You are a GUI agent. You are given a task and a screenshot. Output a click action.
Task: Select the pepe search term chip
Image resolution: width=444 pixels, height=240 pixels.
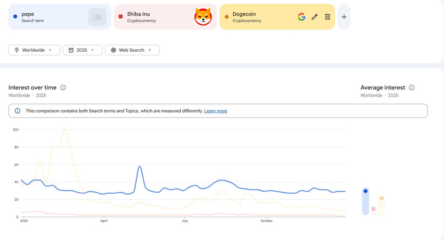48,17
